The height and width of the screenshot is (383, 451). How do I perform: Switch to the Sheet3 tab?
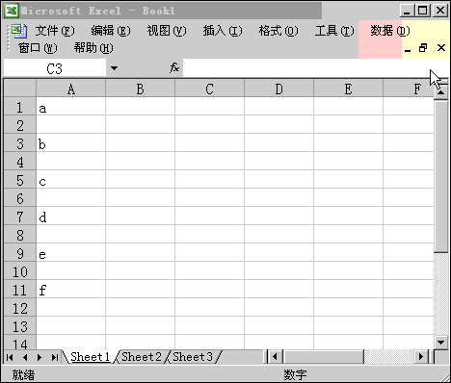point(193,357)
